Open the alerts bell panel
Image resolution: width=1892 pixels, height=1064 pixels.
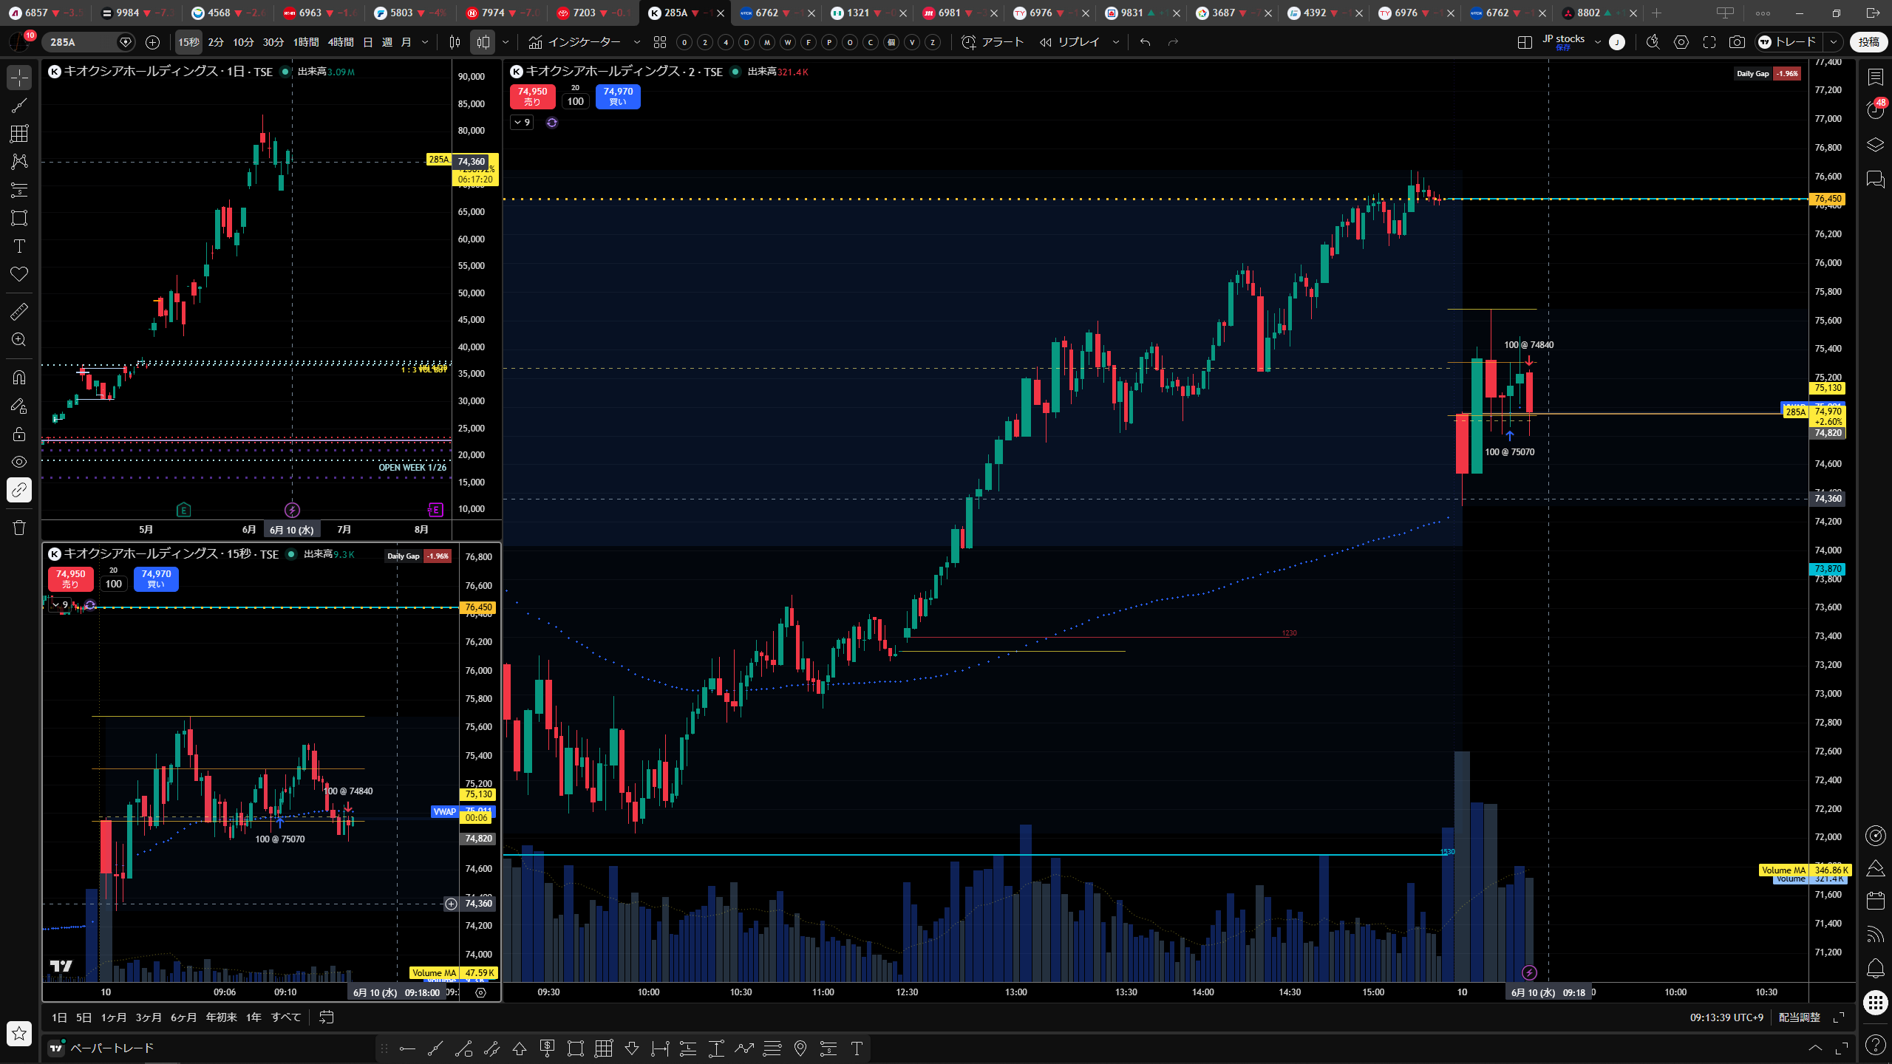tap(1876, 968)
